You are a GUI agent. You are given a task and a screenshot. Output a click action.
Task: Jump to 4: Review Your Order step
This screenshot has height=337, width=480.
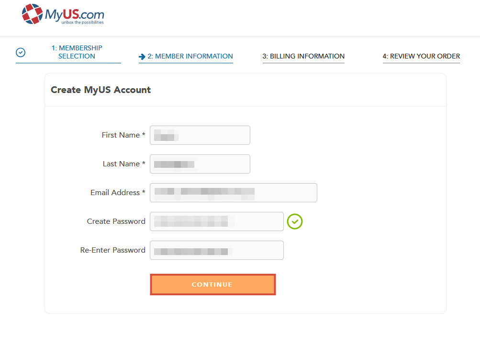421,56
